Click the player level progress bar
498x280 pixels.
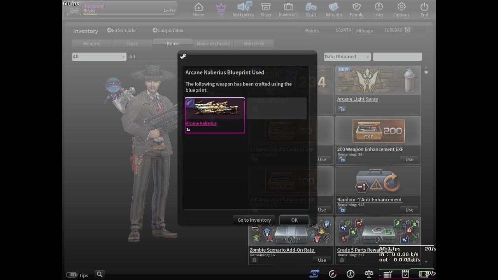(129, 14)
